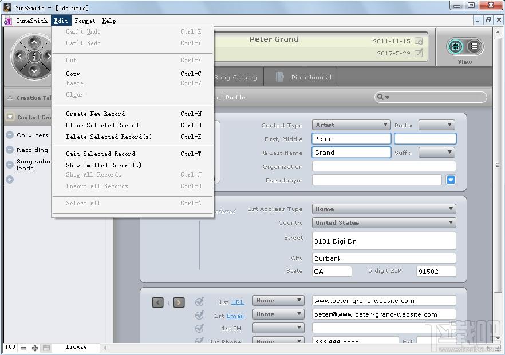Click the search field in the header bar
The image size is (505, 355).
point(431,97)
